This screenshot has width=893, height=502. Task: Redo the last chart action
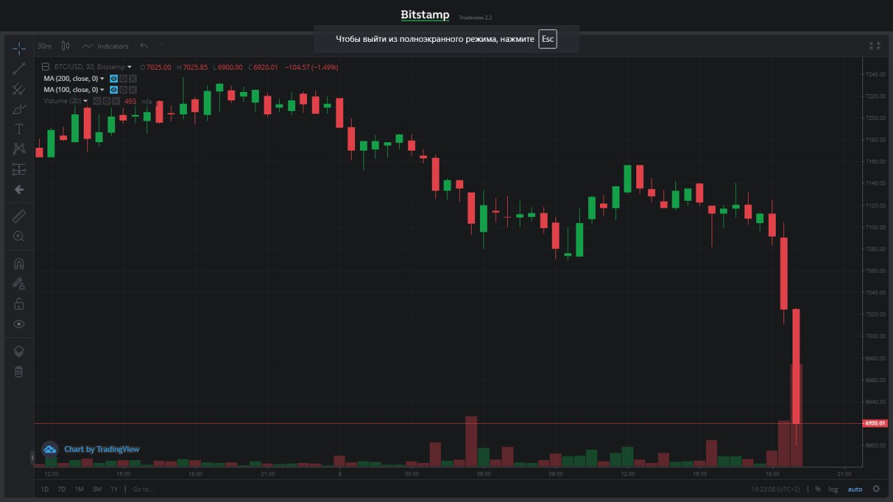click(x=160, y=46)
